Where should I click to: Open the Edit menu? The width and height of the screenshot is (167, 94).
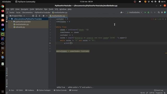(12, 9)
